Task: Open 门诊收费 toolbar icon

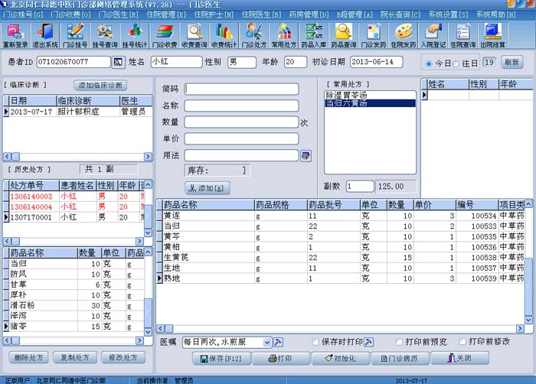Action: click(165, 35)
